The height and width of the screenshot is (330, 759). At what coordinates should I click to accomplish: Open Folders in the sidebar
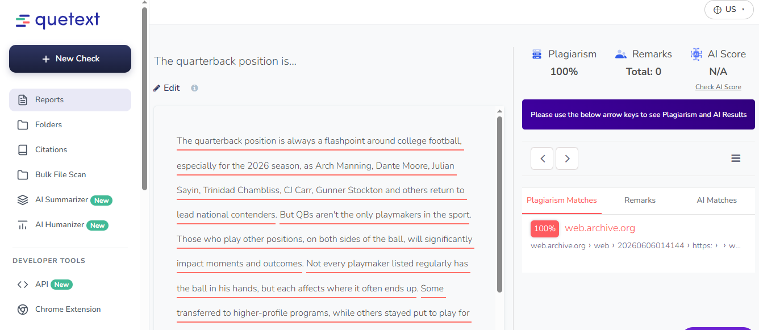[x=70, y=125]
